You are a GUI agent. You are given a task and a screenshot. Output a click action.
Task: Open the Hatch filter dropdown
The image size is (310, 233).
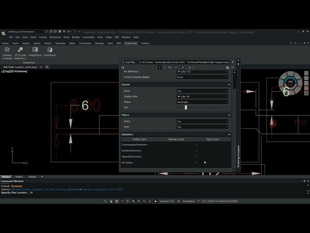pyautogui.click(x=202, y=121)
